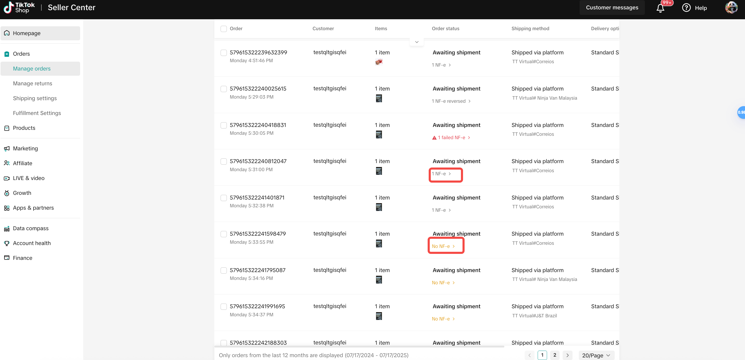Click the blue 0.98 floating badge
The image size is (745, 360).
[x=741, y=112]
